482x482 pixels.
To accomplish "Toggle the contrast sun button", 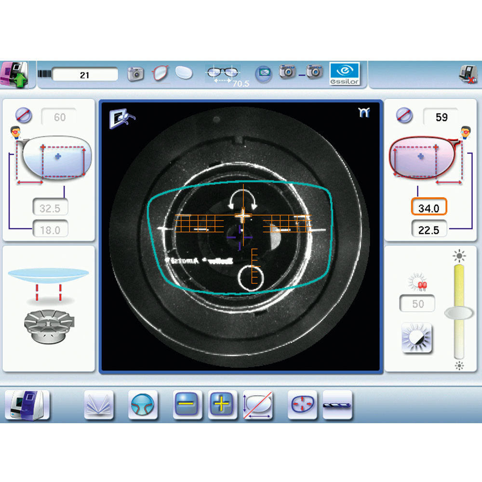I will pyautogui.click(x=416, y=338).
